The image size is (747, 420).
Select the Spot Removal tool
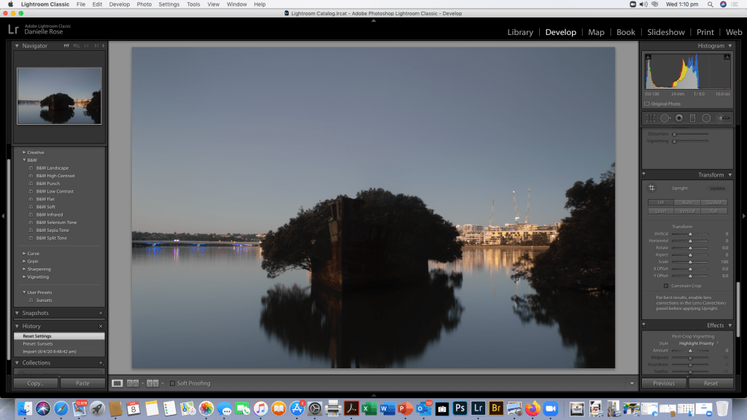(x=665, y=118)
